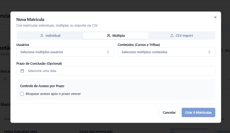Click the group users icon on Múltipla tab
The width and height of the screenshot is (230, 133).
(109, 35)
